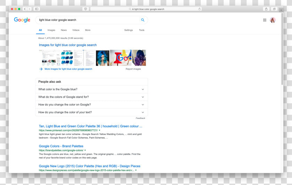Click the Safari back arrow button

pos(25,9)
